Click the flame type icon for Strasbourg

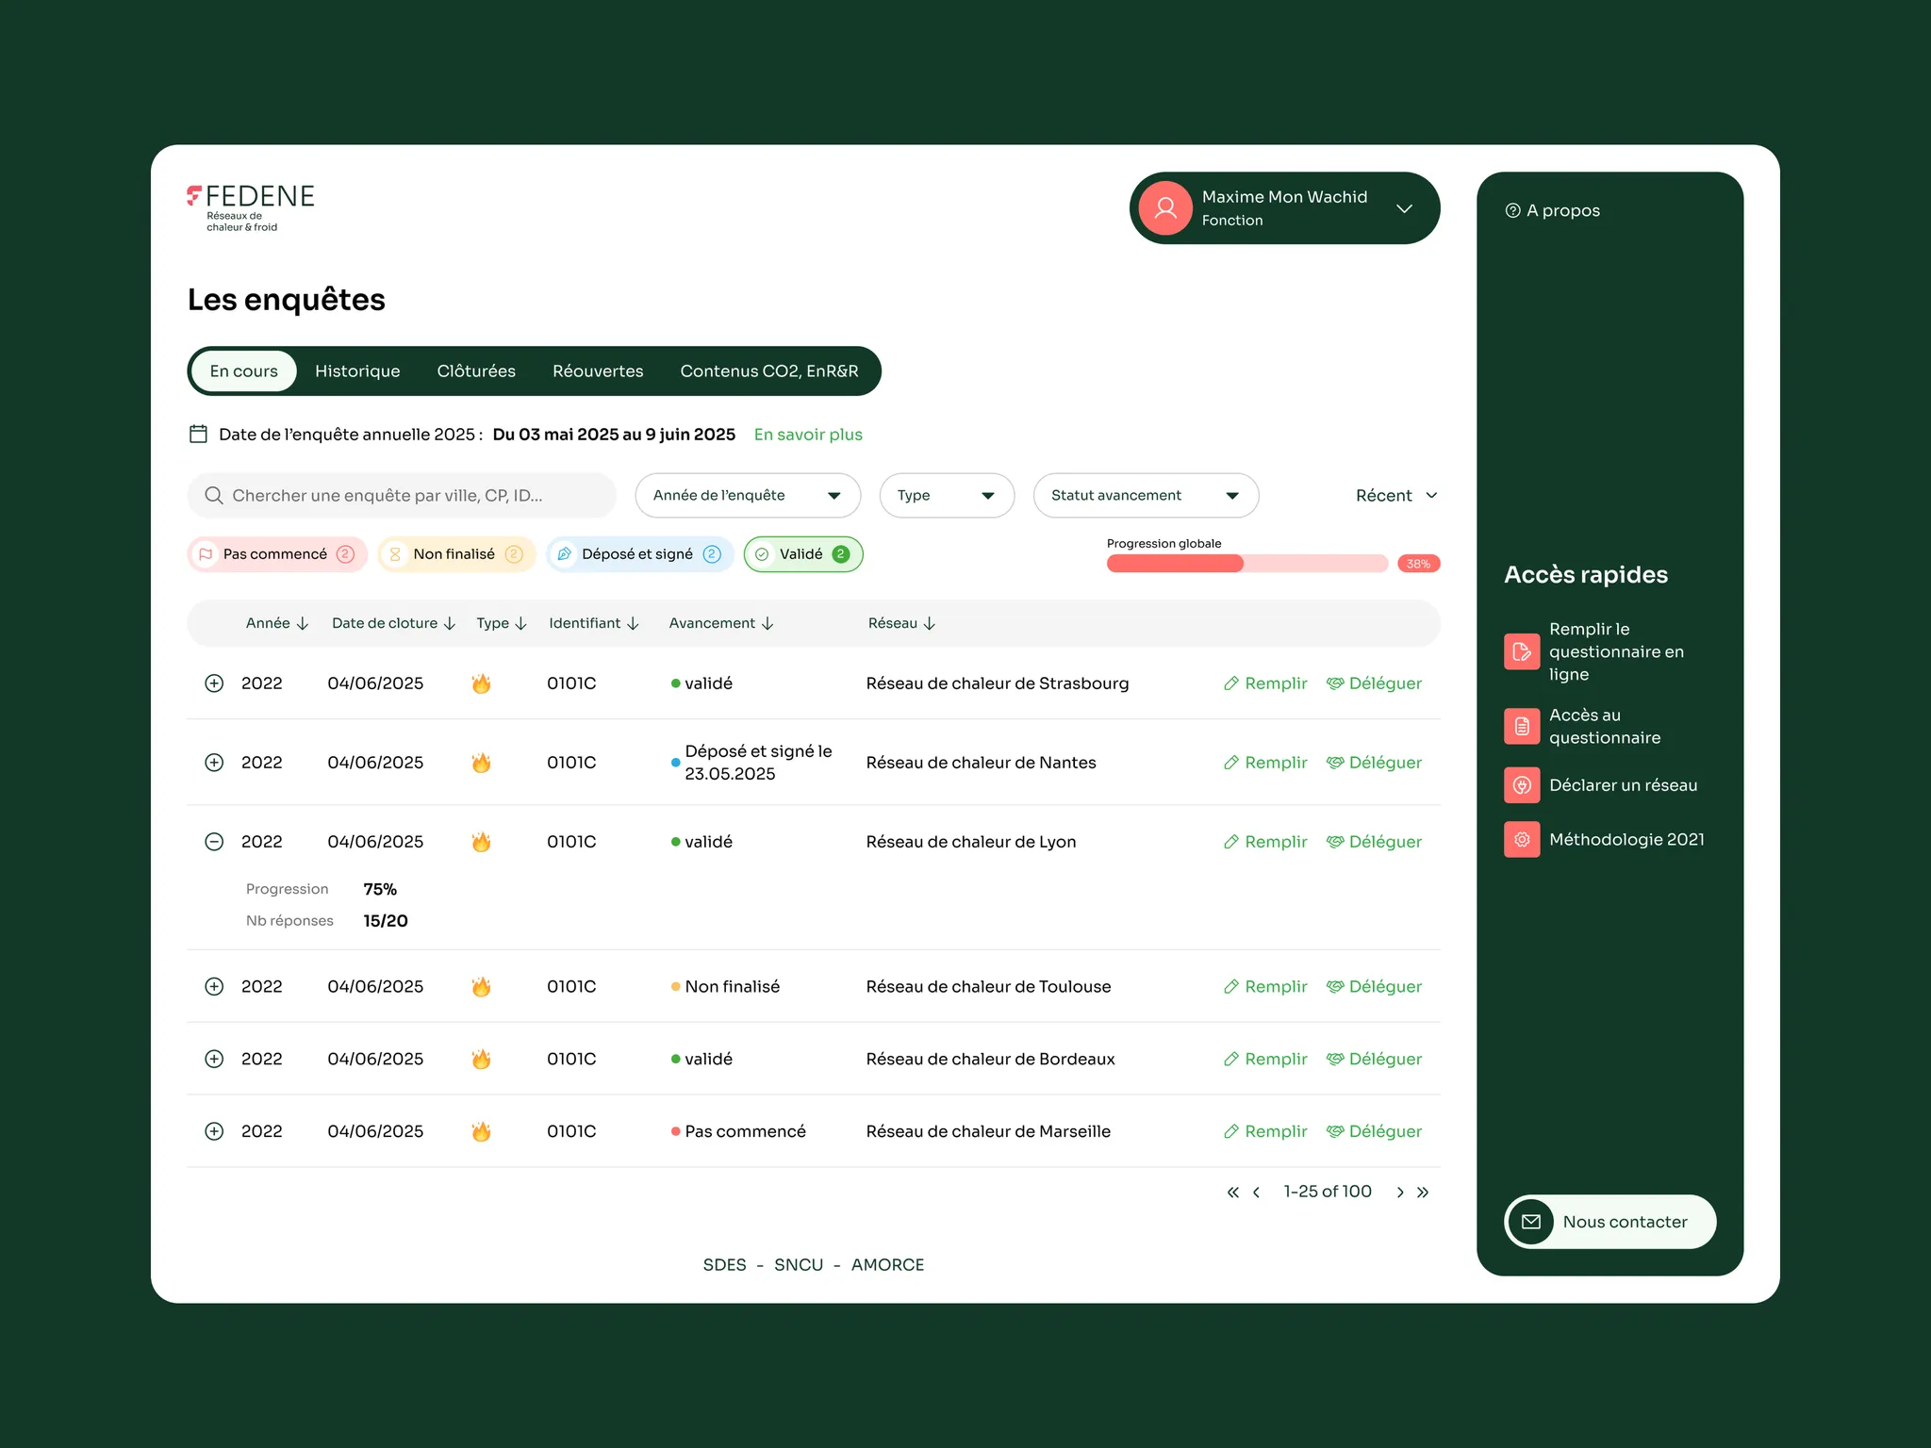coord(481,683)
